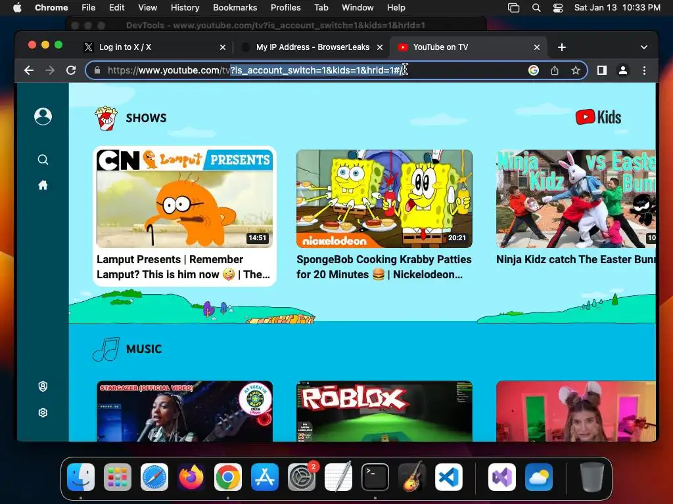Open the Profiles menu
Viewport: 673px width, 504px height.
point(285,8)
